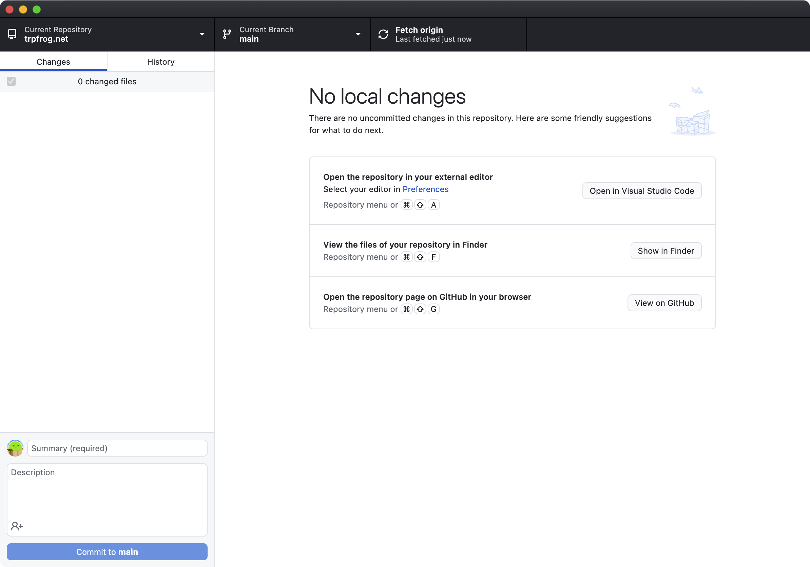Click the add co-authors person icon
The height and width of the screenshot is (567, 810).
tap(17, 526)
